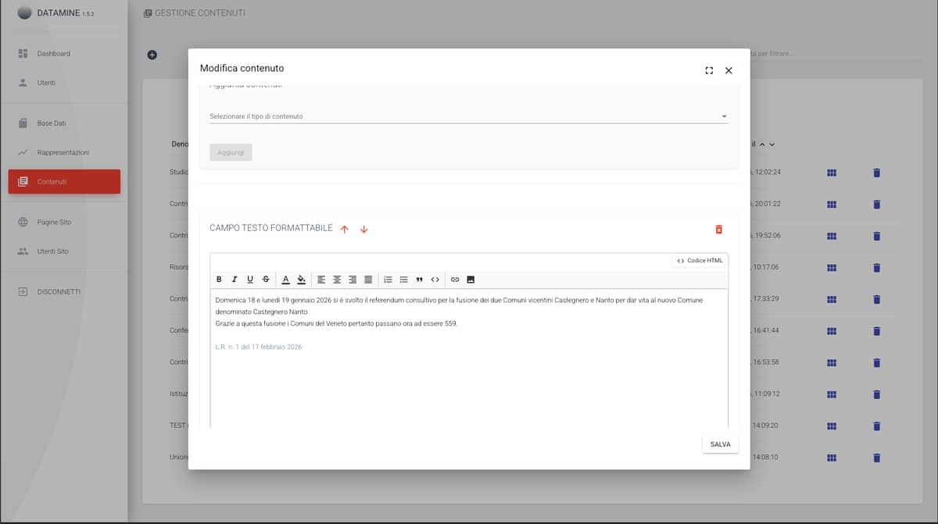Insert a blockquote
938x524 pixels.
point(419,280)
